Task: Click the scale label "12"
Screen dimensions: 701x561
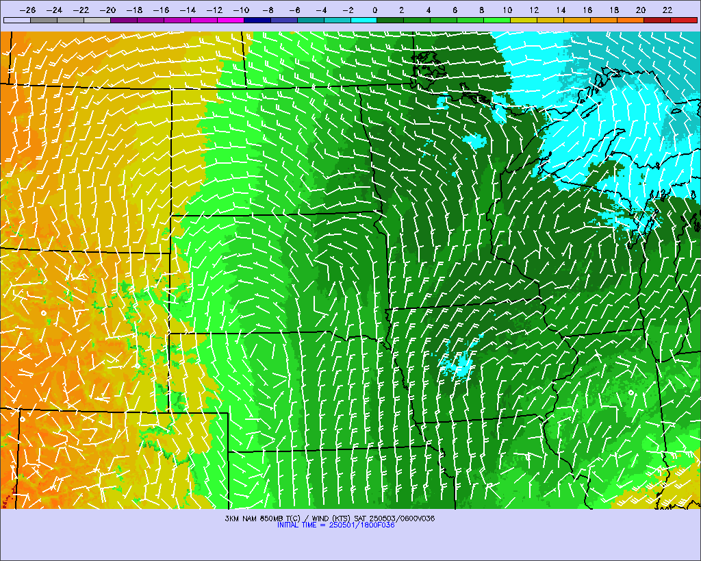Action: pos(534,10)
